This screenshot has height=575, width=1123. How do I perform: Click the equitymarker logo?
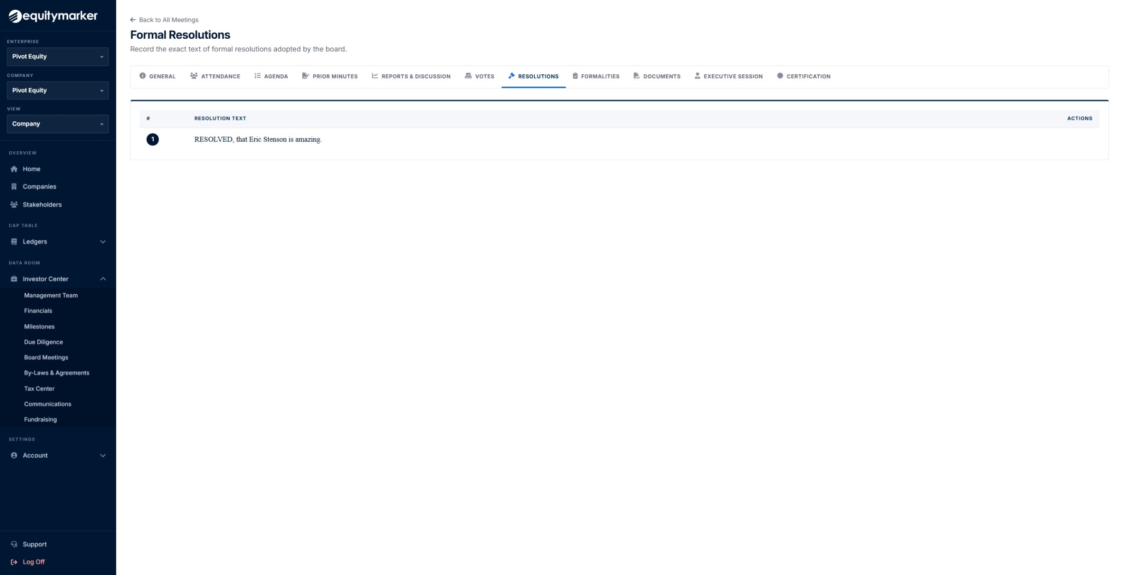click(53, 16)
